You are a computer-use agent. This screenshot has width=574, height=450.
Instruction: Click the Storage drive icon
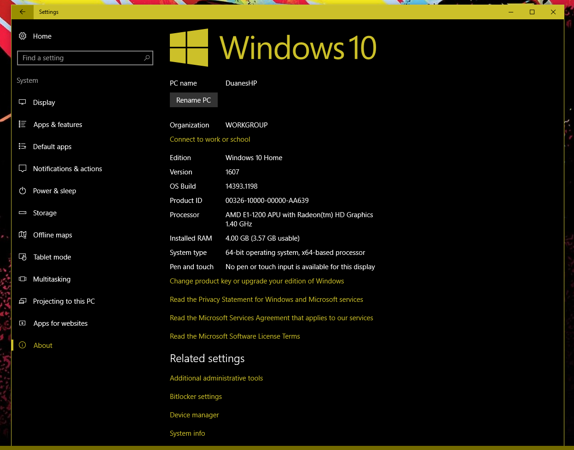(x=22, y=213)
